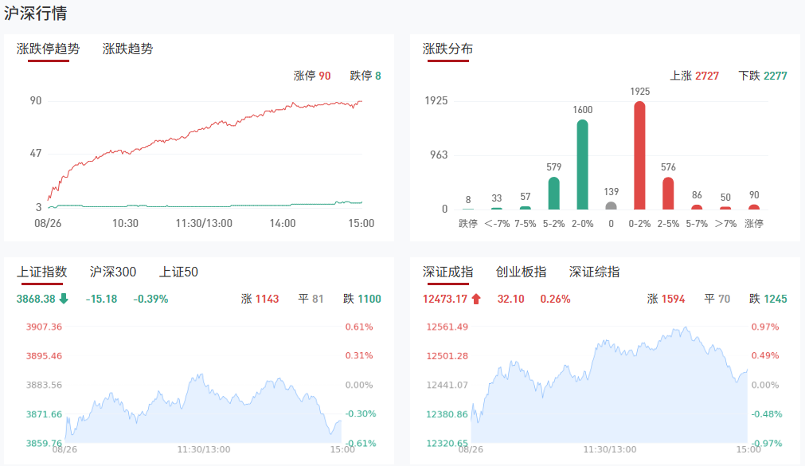The image size is (805, 466).
Task: Click the red up arrow beside 12473.17
Action: coord(476,300)
